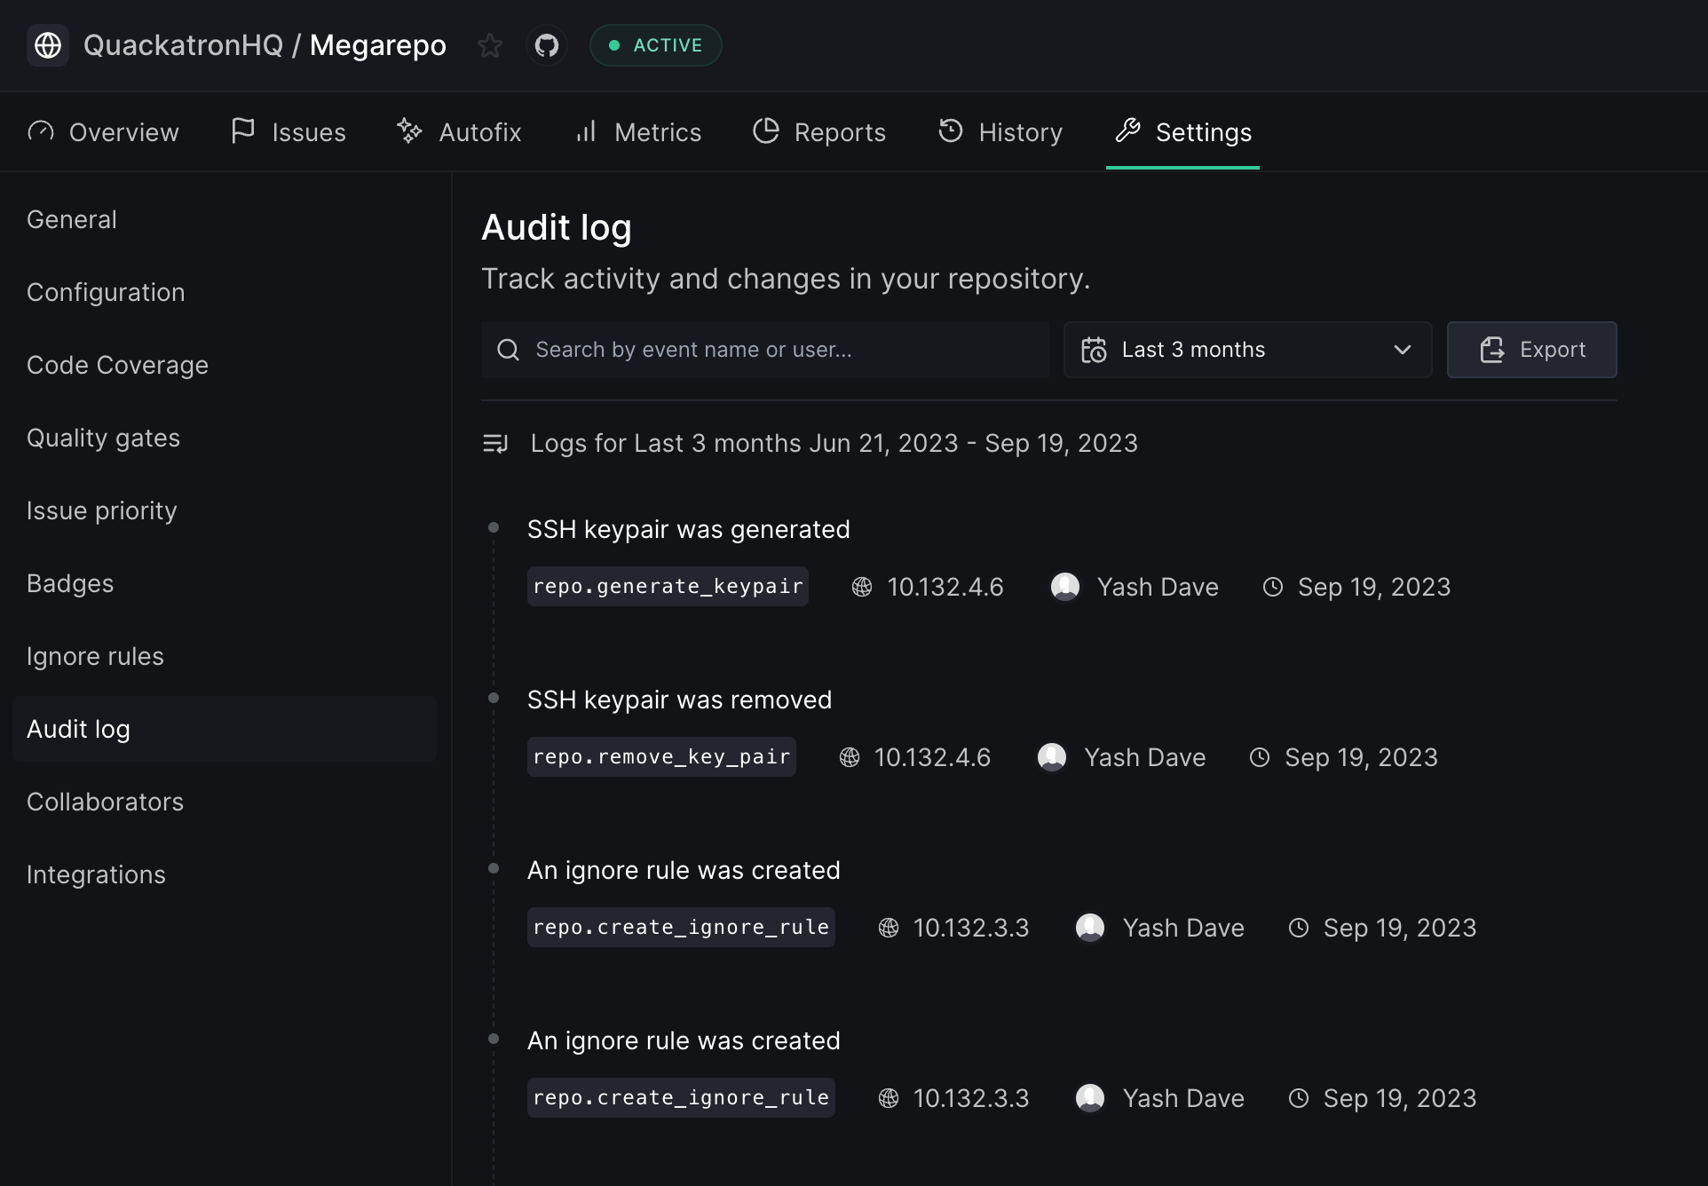Go to the Metrics tab

[x=638, y=132]
